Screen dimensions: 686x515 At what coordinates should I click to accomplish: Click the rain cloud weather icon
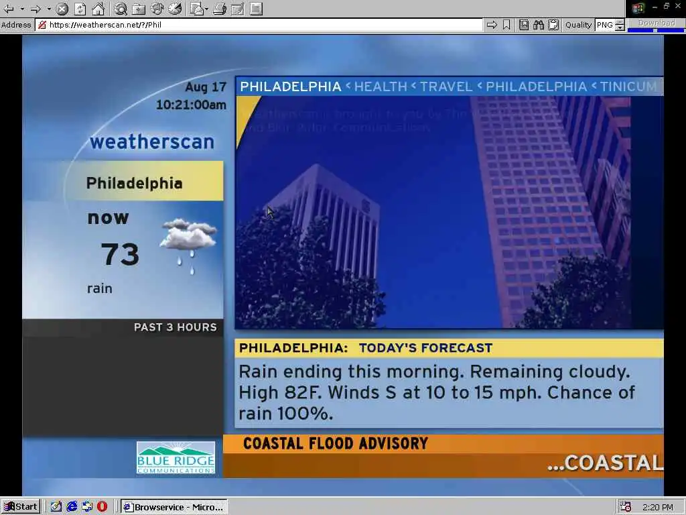[x=188, y=245]
